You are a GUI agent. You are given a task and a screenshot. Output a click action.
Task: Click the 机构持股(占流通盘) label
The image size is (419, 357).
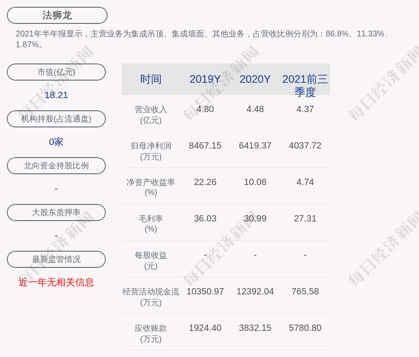pos(56,119)
